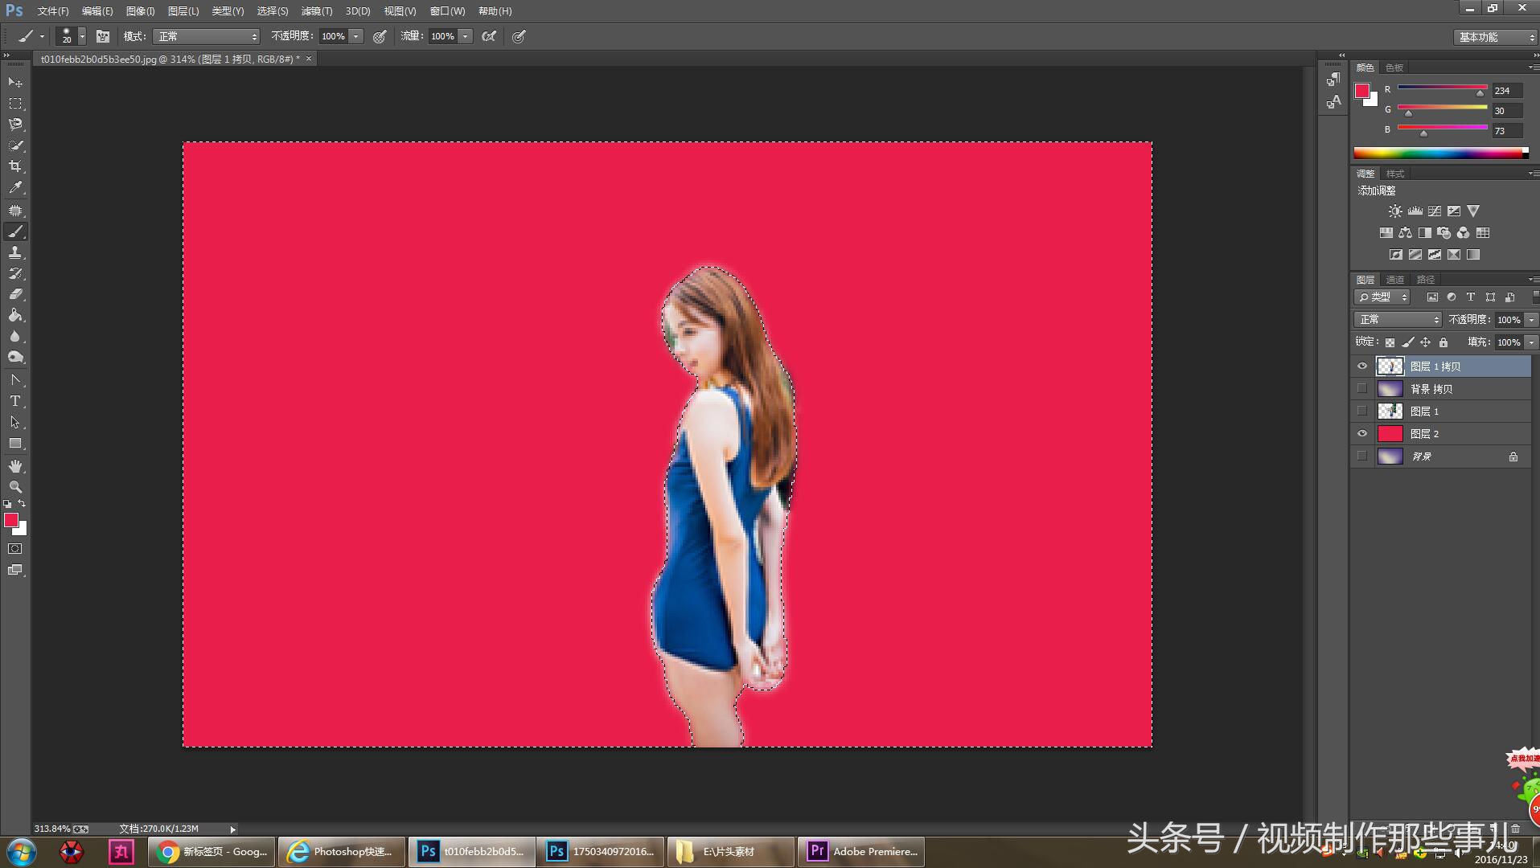Click the foreground color swatch in toolbox
Image resolution: width=1540 pixels, height=868 pixels.
(x=11, y=520)
